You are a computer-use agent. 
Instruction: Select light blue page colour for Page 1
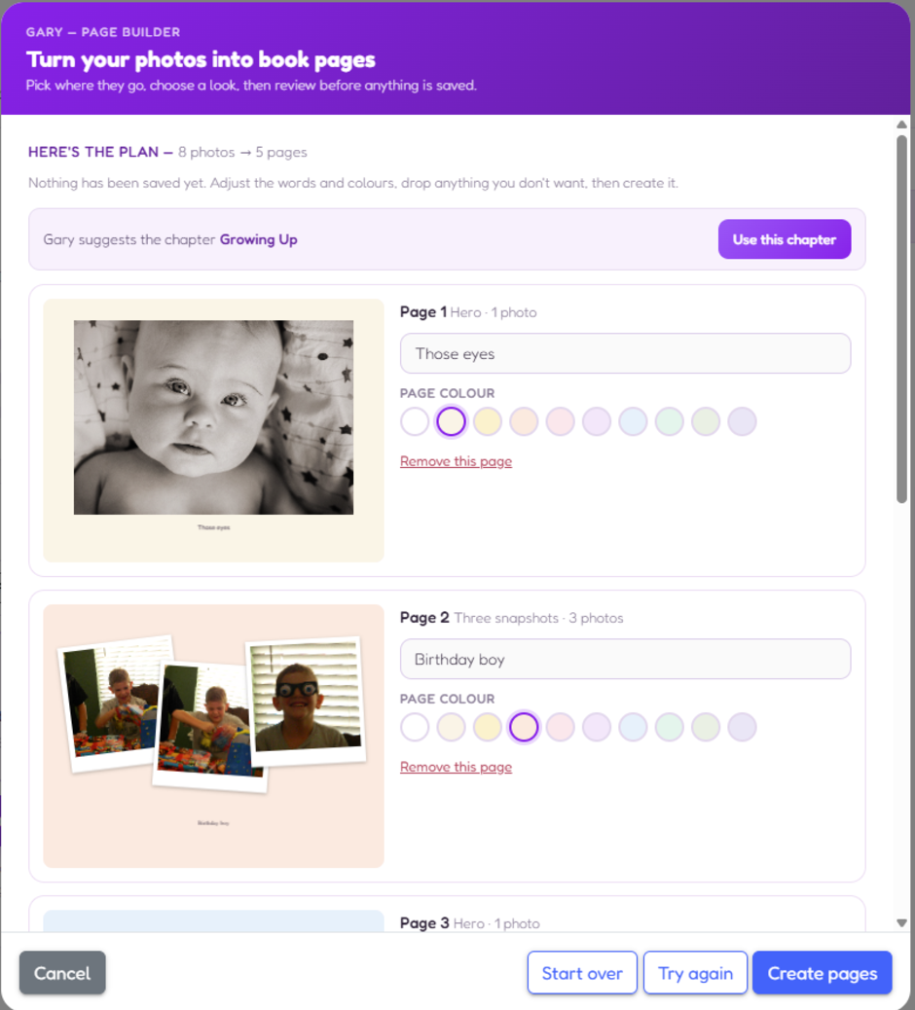pos(633,422)
